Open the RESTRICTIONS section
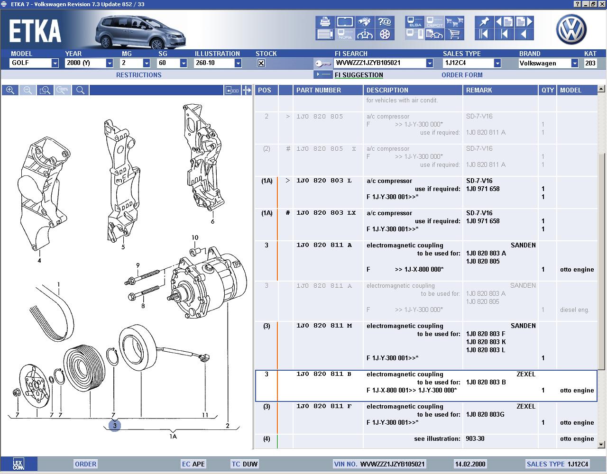Image resolution: width=607 pixels, height=474 pixels. (138, 75)
